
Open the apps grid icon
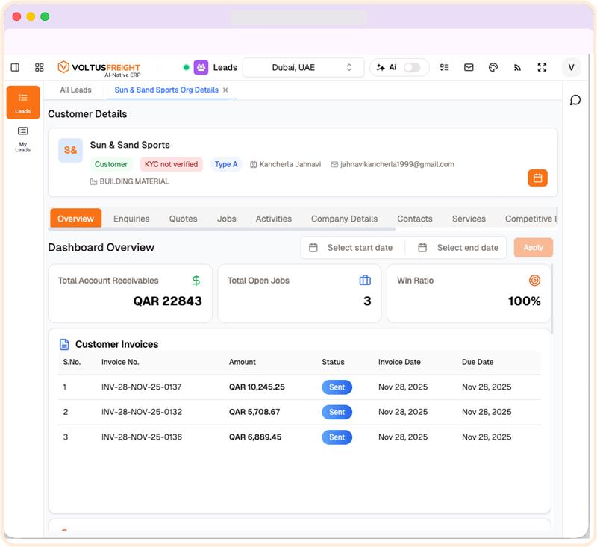40,67
